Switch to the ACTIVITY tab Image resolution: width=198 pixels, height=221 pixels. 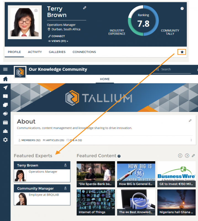click(35, 52)
